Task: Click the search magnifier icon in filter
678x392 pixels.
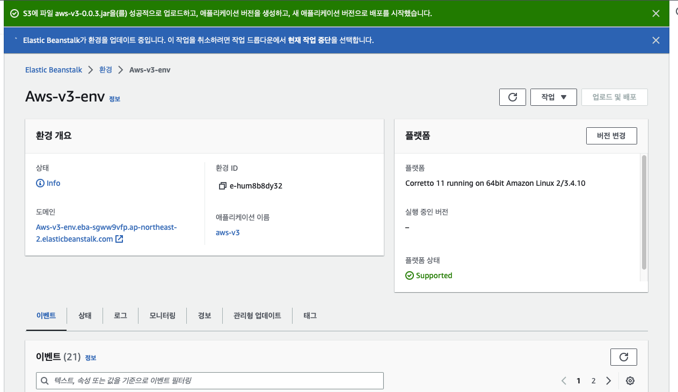Action: 45,381
